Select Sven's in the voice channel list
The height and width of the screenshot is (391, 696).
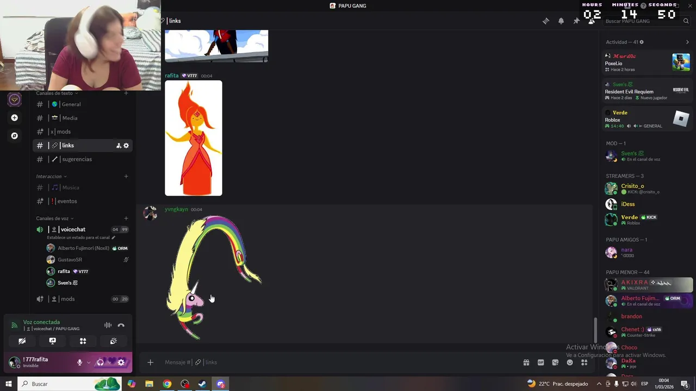coord(87,283)
